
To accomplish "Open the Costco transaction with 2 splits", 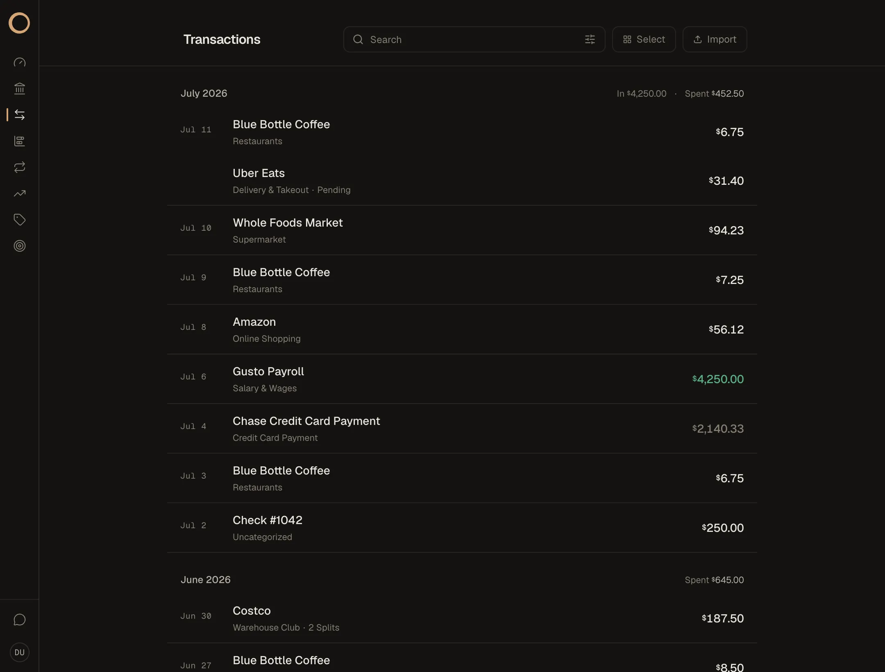I will 462,618.
